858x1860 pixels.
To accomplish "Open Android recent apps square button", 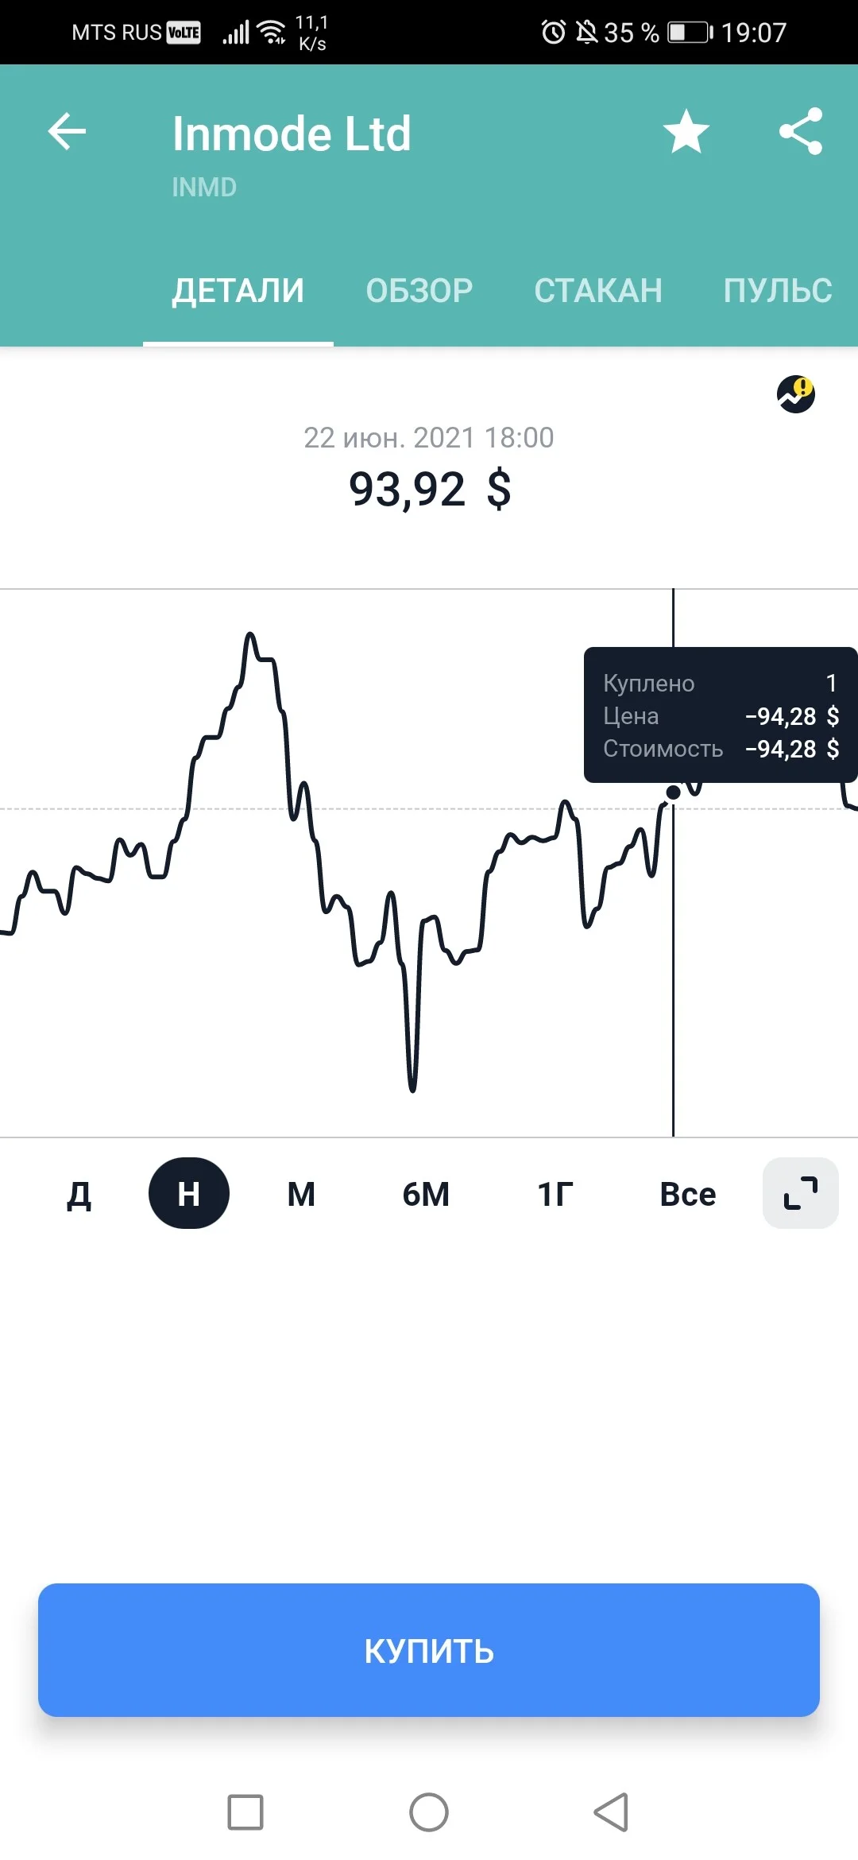I will [x=245, y=1812].
